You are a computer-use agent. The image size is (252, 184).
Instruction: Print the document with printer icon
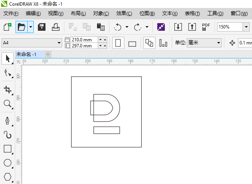56,27
